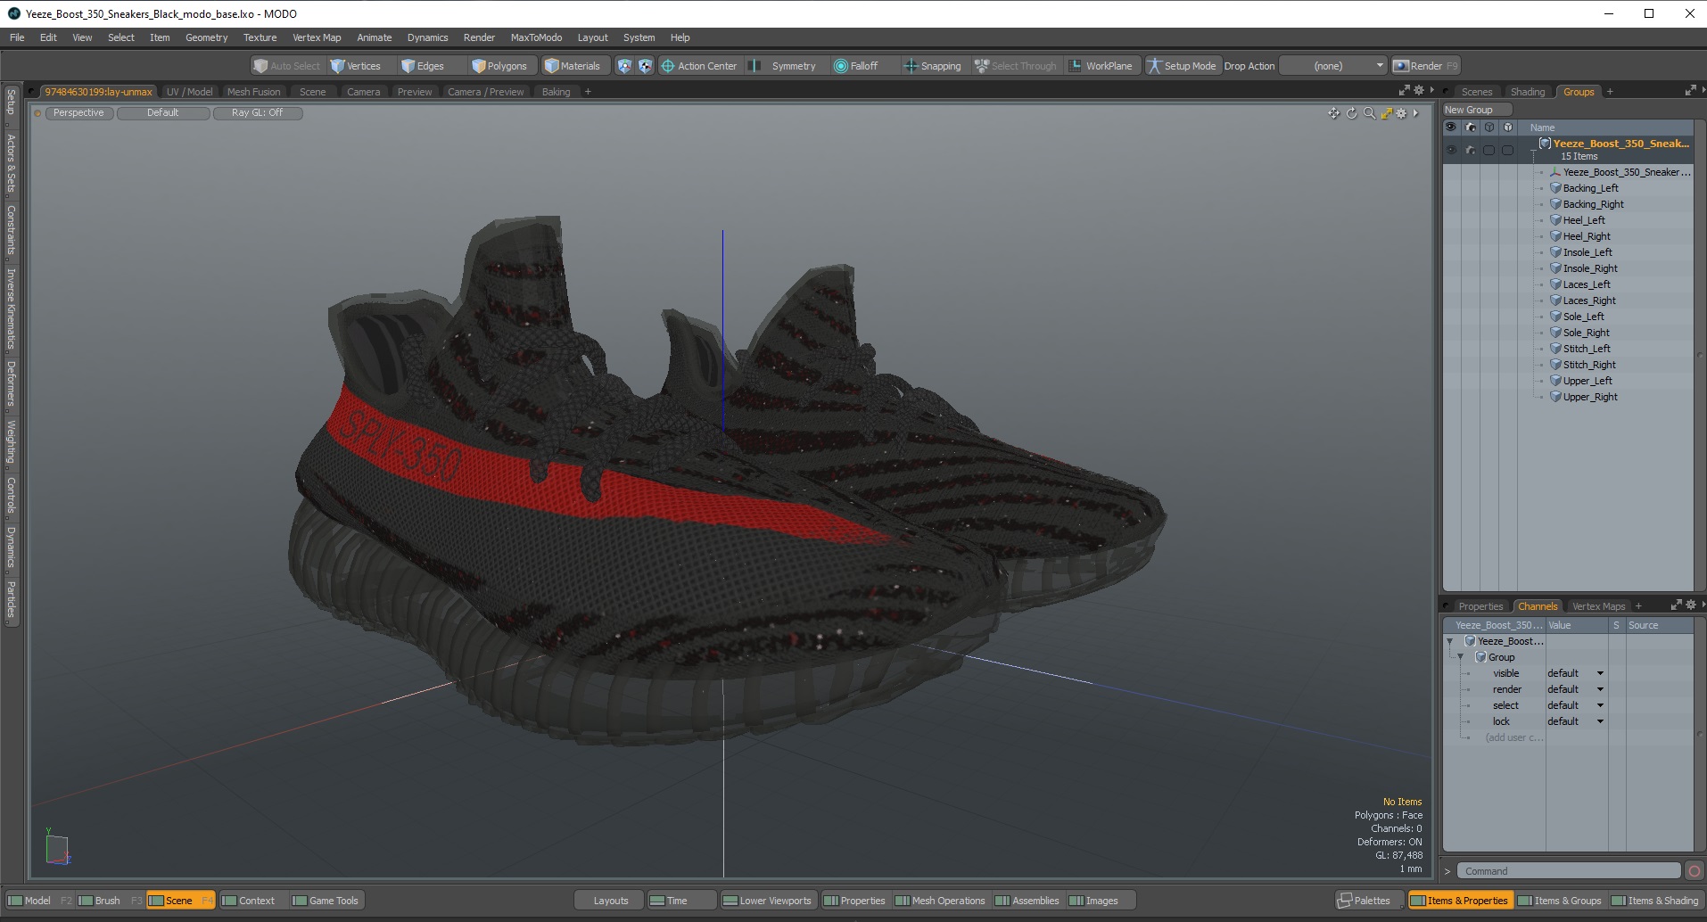Switch to the Vertex Maps tab
This screenshot has height=922, width=1707.
(1598, 606)
